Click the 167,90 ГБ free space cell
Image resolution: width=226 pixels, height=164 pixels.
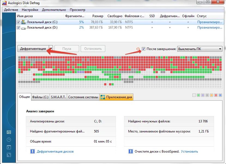pos(115,27)
